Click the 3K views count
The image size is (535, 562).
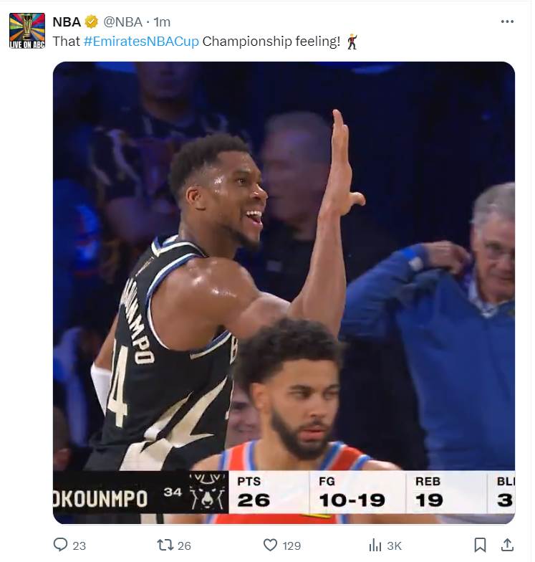pyautogui.click(x=394, y=546)
